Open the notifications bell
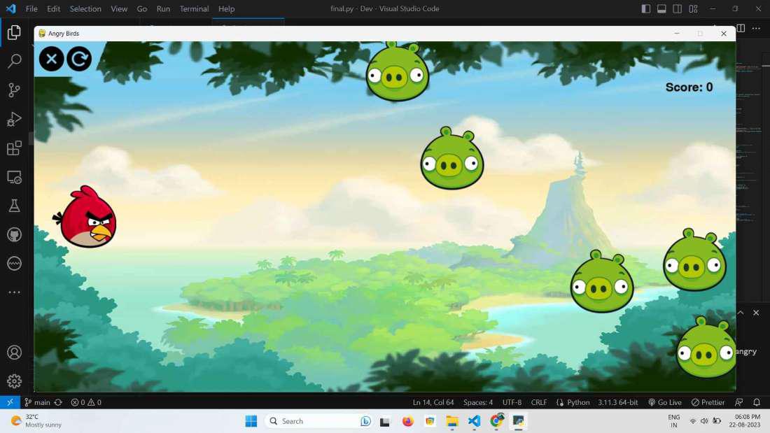The width and height of the screenshot is (770, 433). click(757, 402)
